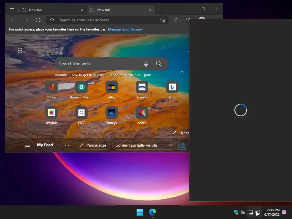Add a new quick link site

point(172,117)
